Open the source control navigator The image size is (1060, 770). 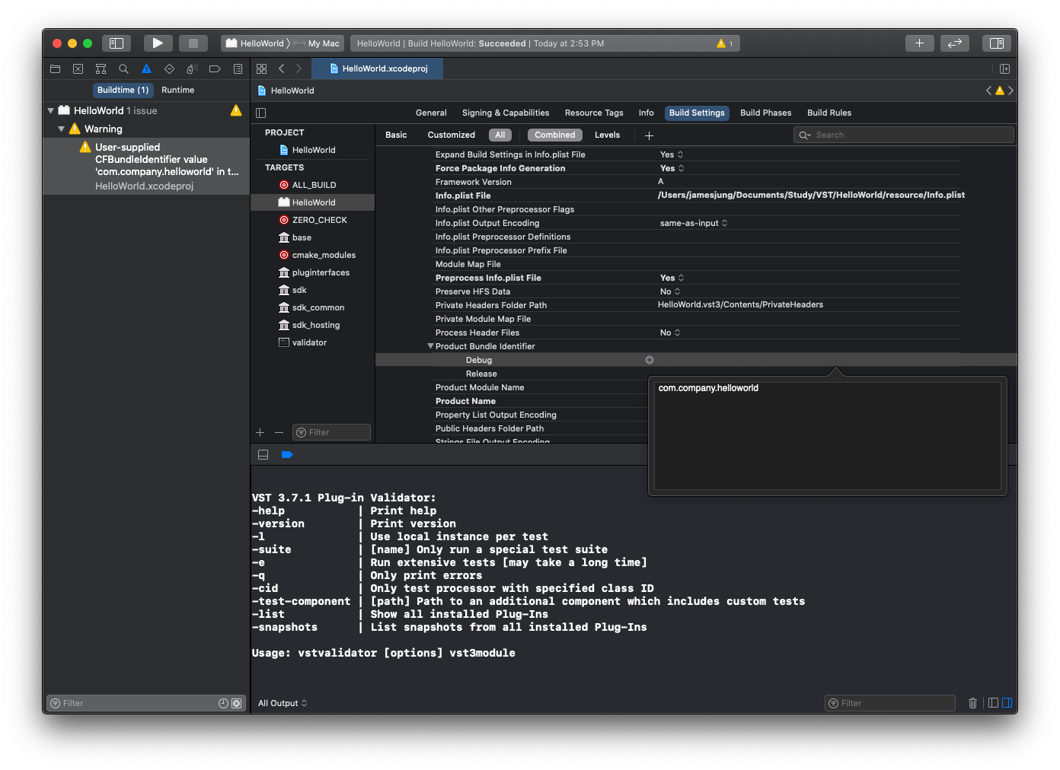(78, 68)
